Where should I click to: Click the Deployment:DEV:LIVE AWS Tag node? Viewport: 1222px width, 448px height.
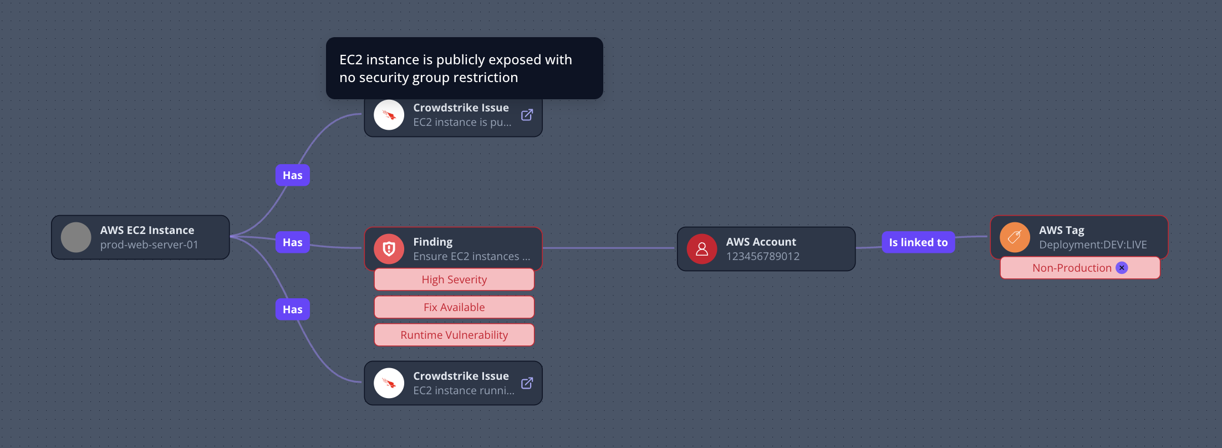1078,237
